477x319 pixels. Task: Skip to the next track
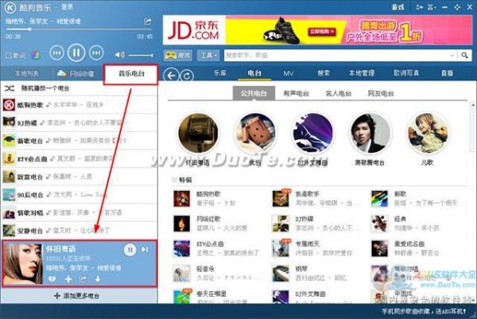(97, 54)
